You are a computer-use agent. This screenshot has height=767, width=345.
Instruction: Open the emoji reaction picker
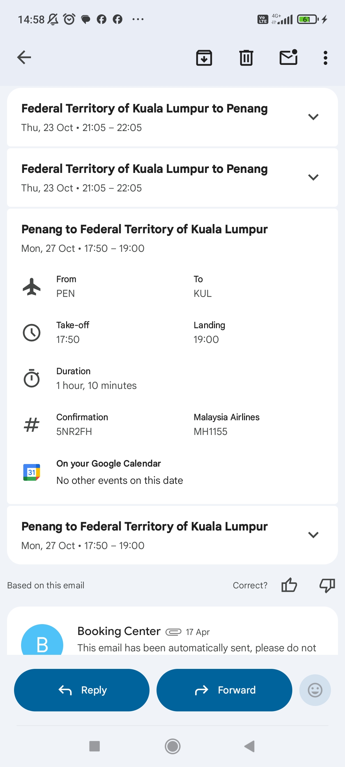click(x=315, y=690)
